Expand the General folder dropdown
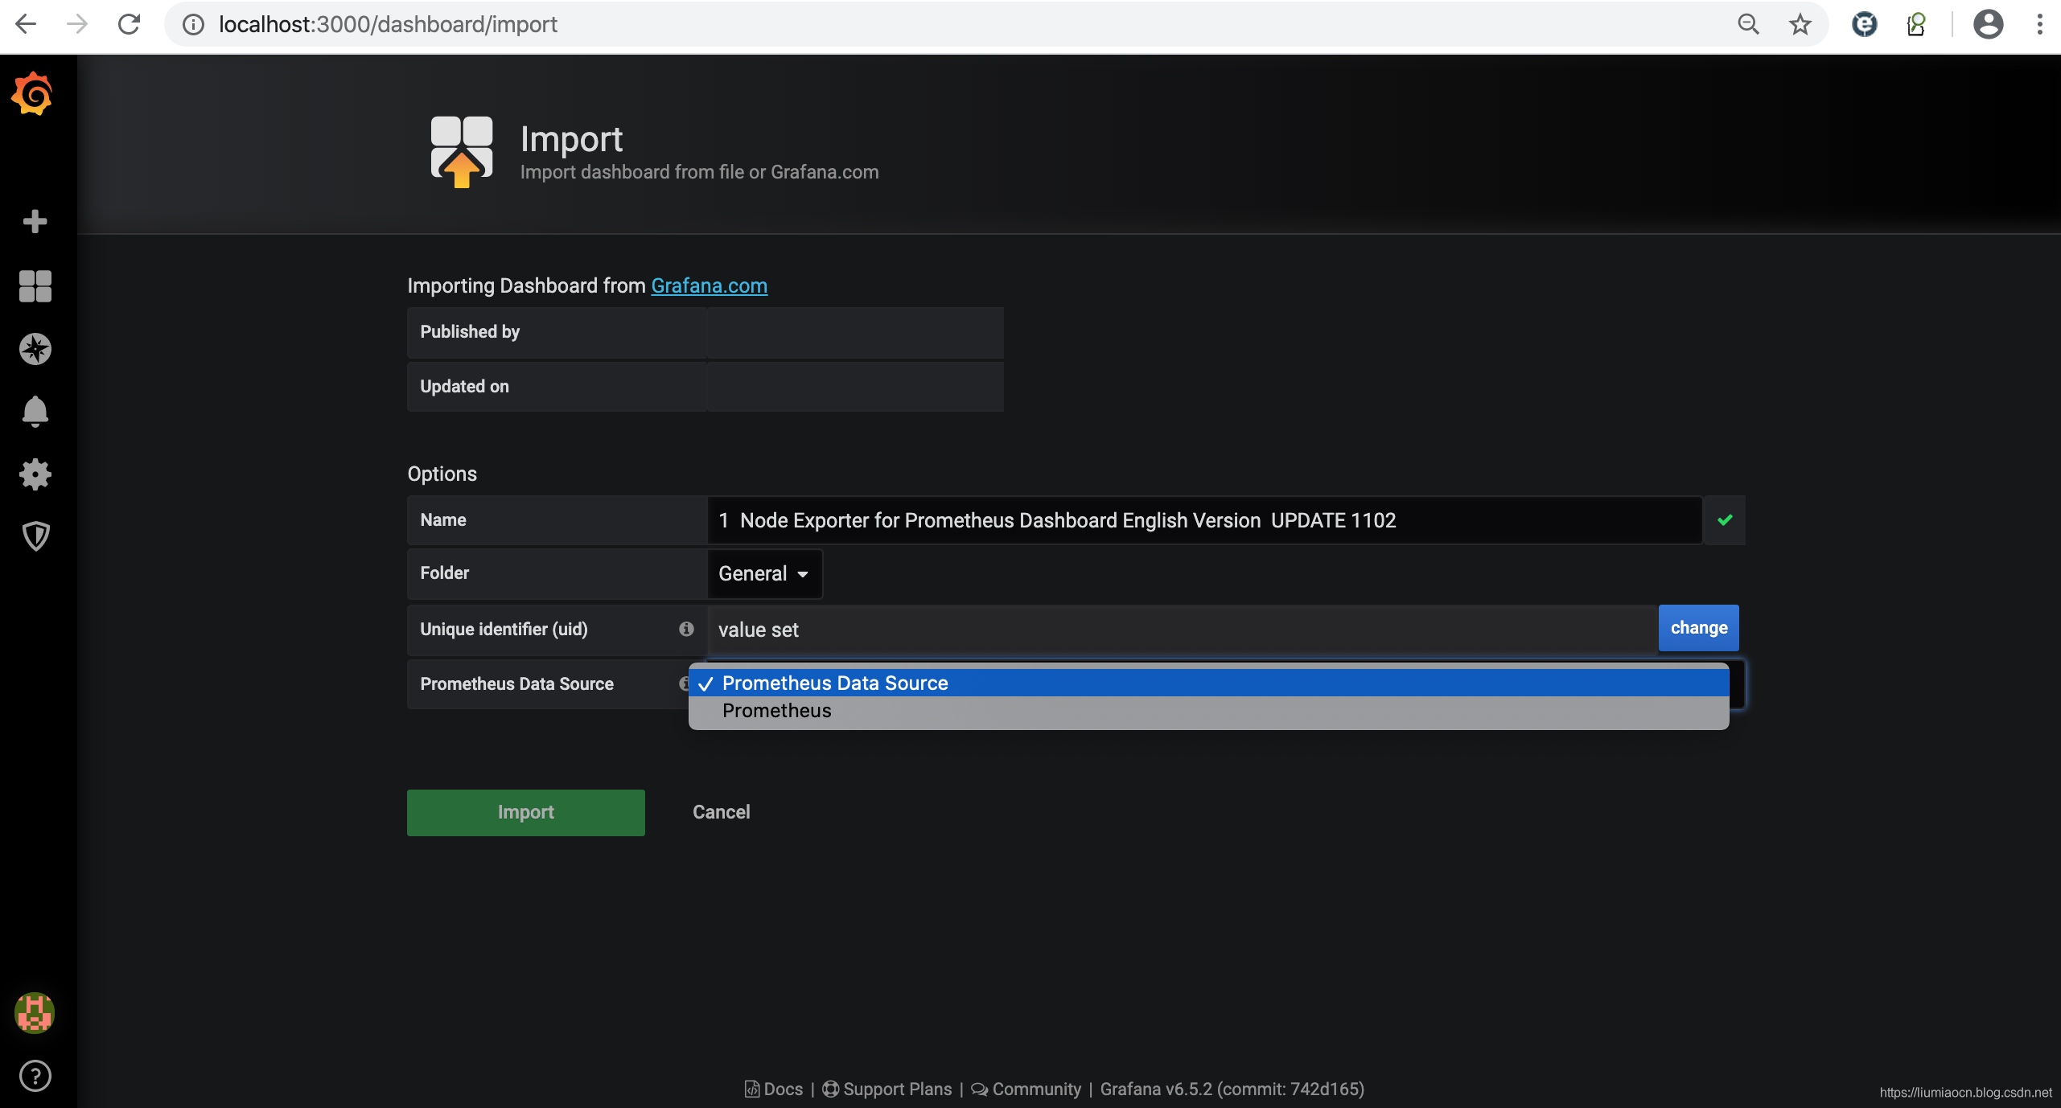The image size is (2061, 1108). pos(764,573)
